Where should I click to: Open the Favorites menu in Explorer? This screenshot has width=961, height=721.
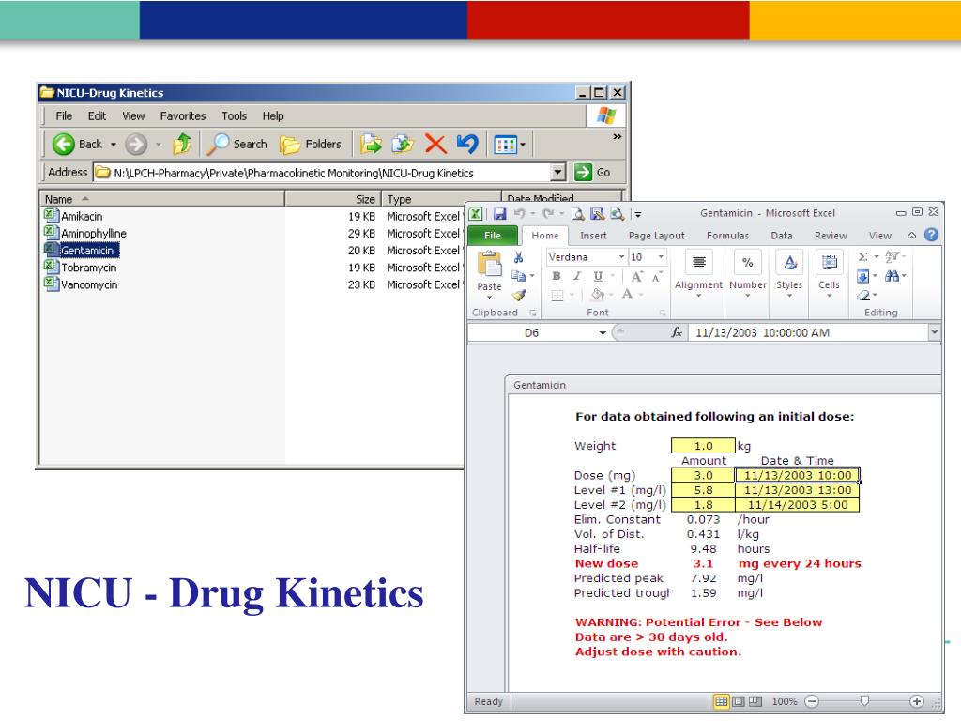183,115
